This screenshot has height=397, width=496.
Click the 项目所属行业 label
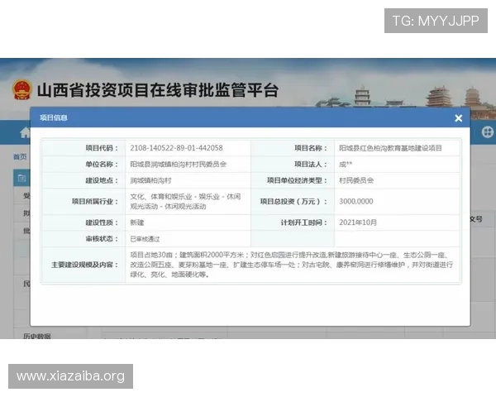click(95, 201)
